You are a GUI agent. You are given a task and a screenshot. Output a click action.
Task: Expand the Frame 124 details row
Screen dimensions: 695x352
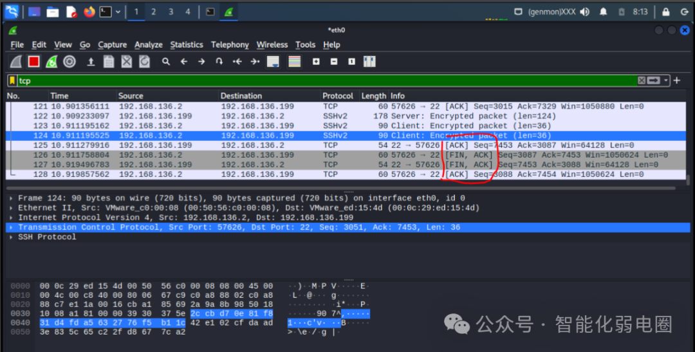coord(11,198)
